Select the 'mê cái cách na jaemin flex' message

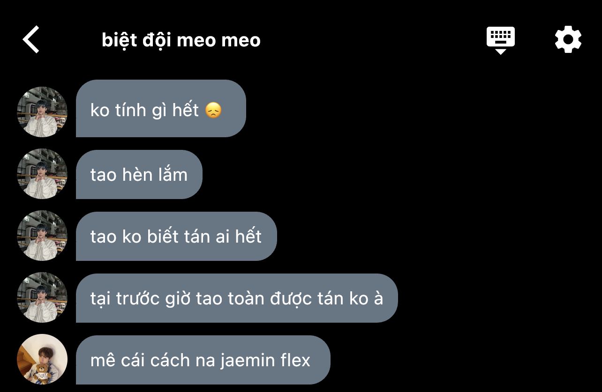coord(203,360)
